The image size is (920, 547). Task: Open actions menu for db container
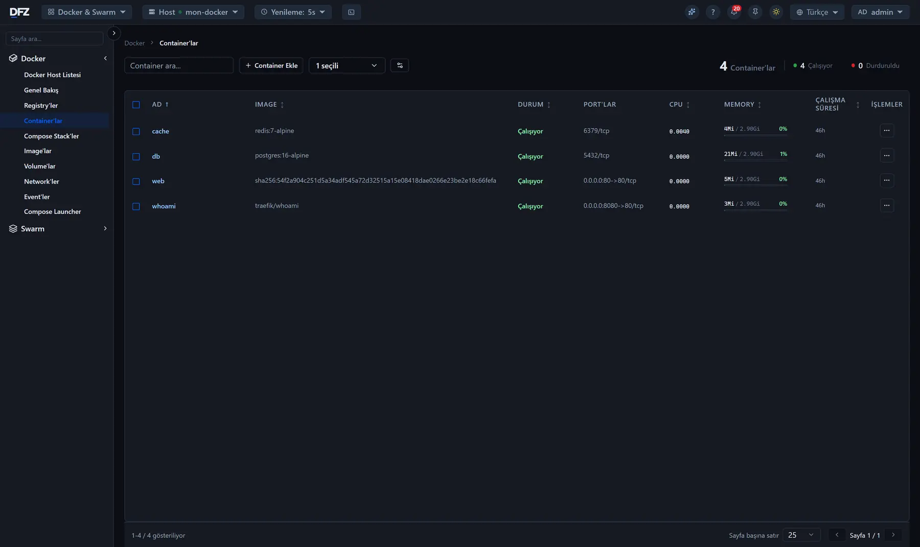pos(887,155)
